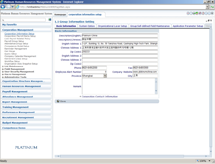Open the Competence Demo section
Viewport: 215px width, 164px height.
coord(26,128)
